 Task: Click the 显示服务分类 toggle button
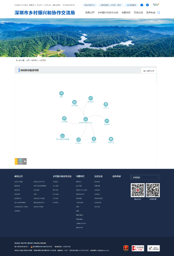149,71
